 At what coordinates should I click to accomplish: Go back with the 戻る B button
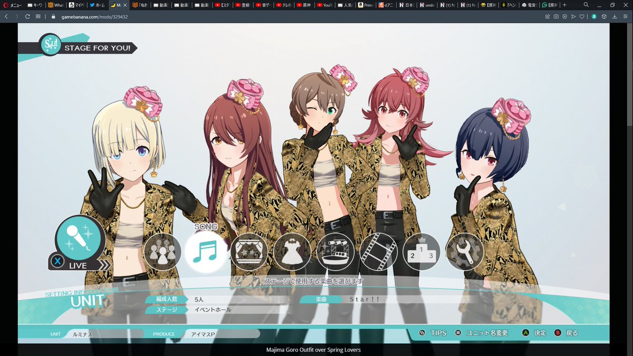(566, 333)
